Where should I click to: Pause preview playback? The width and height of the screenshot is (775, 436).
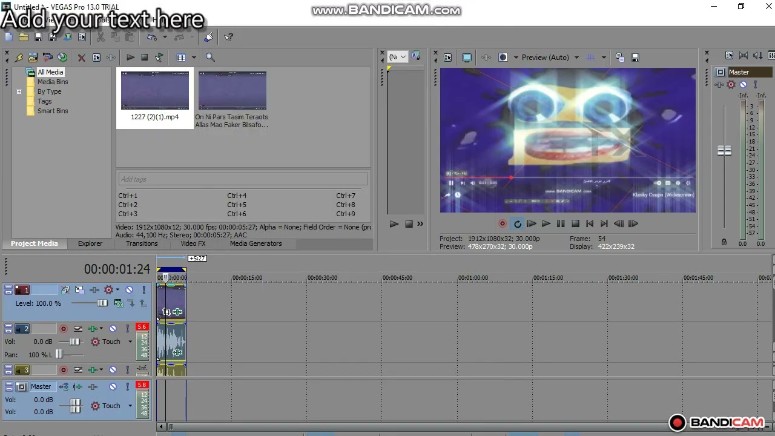pyautogui.click(x=561, y=224)
